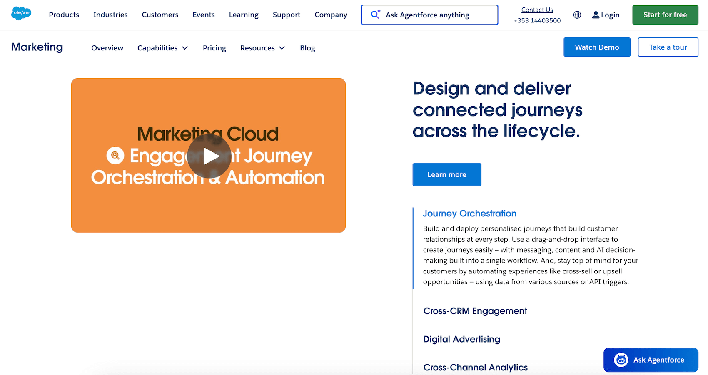The image size is (708, 375).
Task: Open the globe language selector
Action: tap(577, 15)
